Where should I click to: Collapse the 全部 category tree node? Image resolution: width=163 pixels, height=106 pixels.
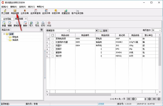coord(4,34)
